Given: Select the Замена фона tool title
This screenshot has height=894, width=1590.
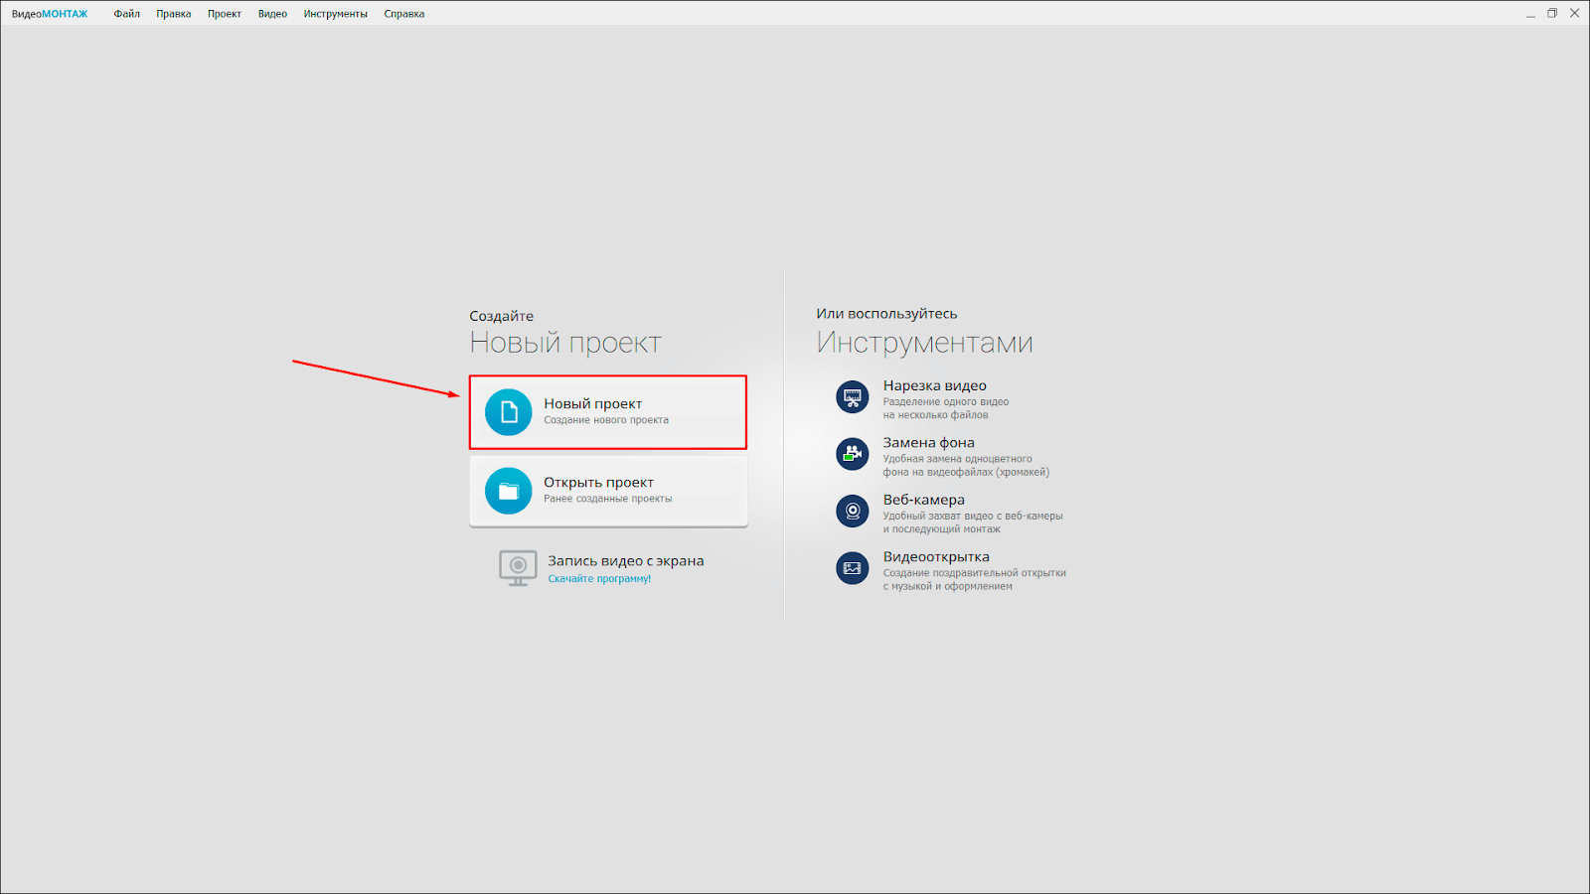Looking at the screenshot, I should [929, 443].
